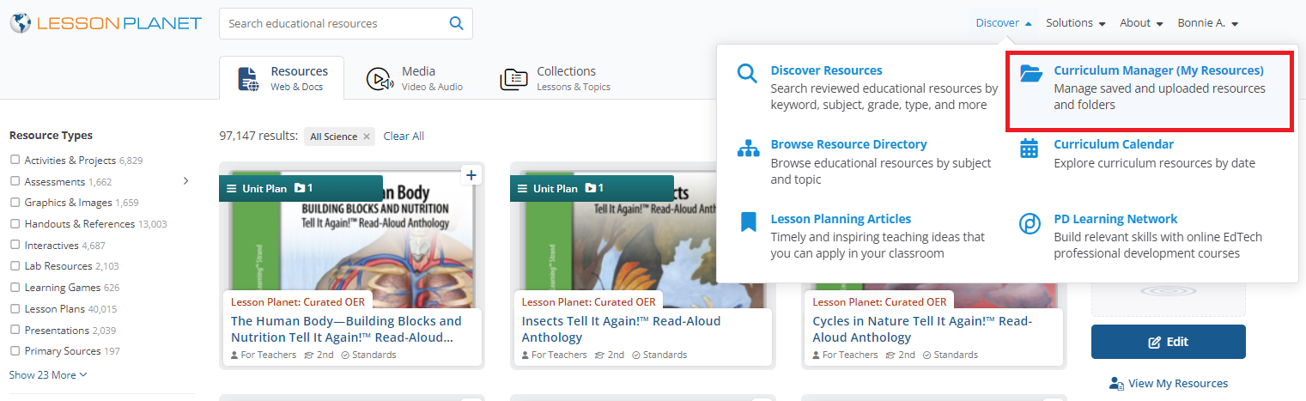The width and height of the screenshot is (1306, 401).
Task: Click the Curriculum Manager folder icon
Action: 1031,73
